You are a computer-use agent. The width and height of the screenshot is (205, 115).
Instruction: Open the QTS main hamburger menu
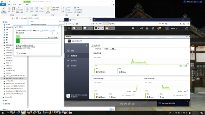(69, 28)
